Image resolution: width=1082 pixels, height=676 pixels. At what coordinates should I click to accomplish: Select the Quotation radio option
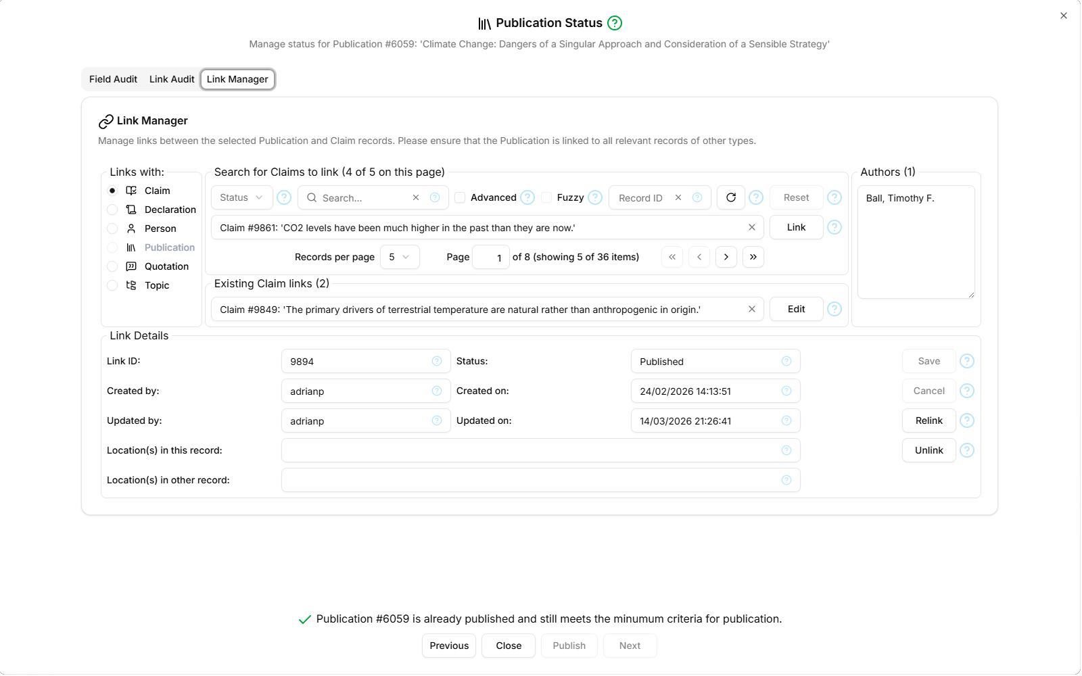tap(112, 266)
